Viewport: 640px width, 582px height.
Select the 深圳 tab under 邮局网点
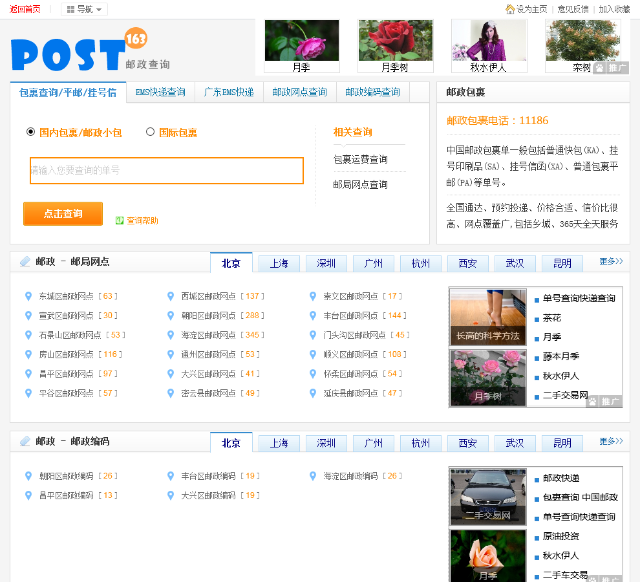(x=326, y=263)
